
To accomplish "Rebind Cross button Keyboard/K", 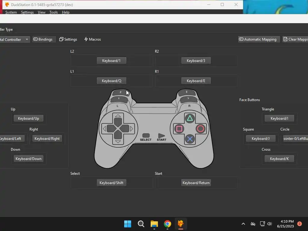I will click(279, 159).
